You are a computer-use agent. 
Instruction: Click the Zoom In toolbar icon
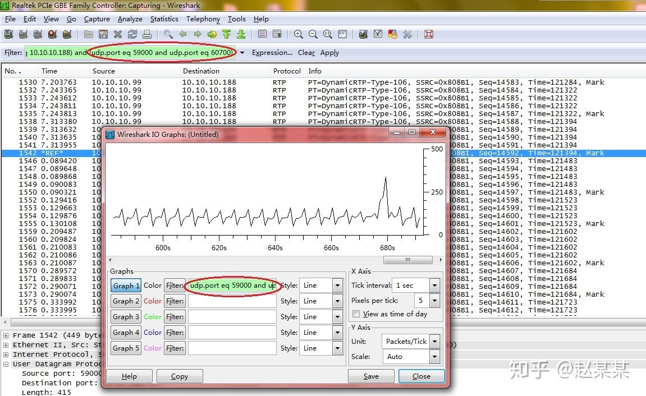point(299,34)
